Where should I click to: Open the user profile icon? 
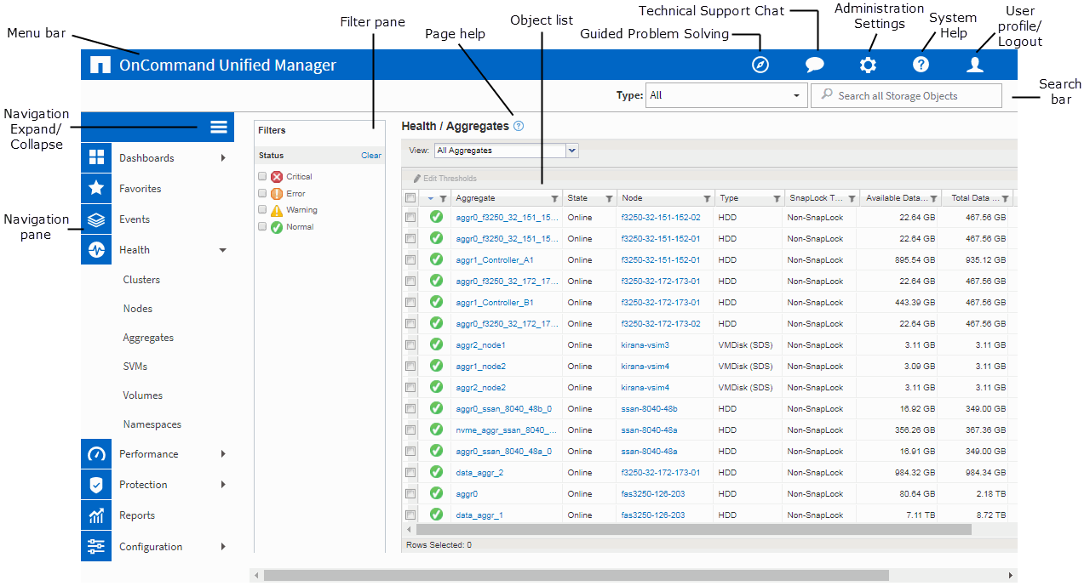(975, 65)
